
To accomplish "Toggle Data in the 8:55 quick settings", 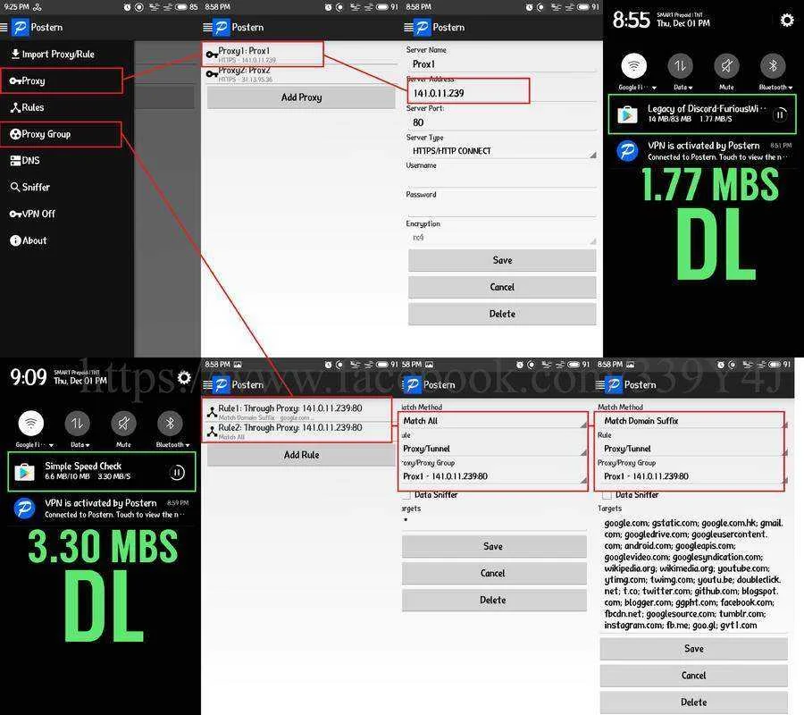I will (x=680, y=65).
